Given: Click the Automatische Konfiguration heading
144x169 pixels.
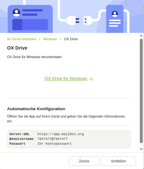Looking at the screenshot, I should click(x=36, y=109).
